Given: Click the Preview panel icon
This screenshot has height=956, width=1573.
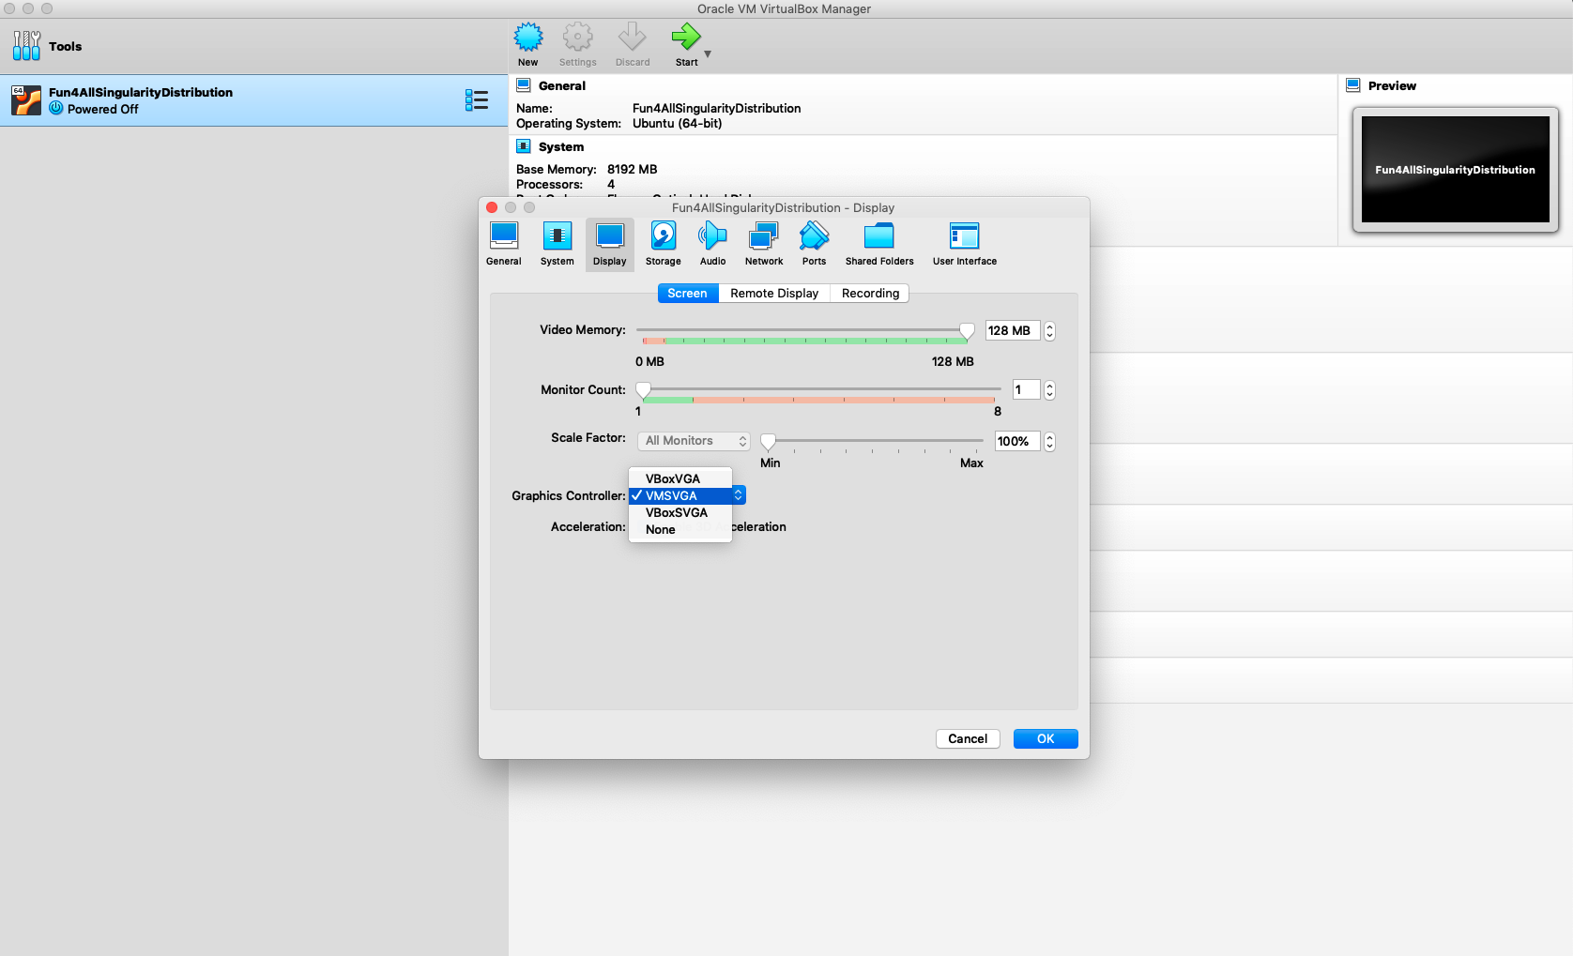Looking at the screenshot, I should (x=1353, y=85).
